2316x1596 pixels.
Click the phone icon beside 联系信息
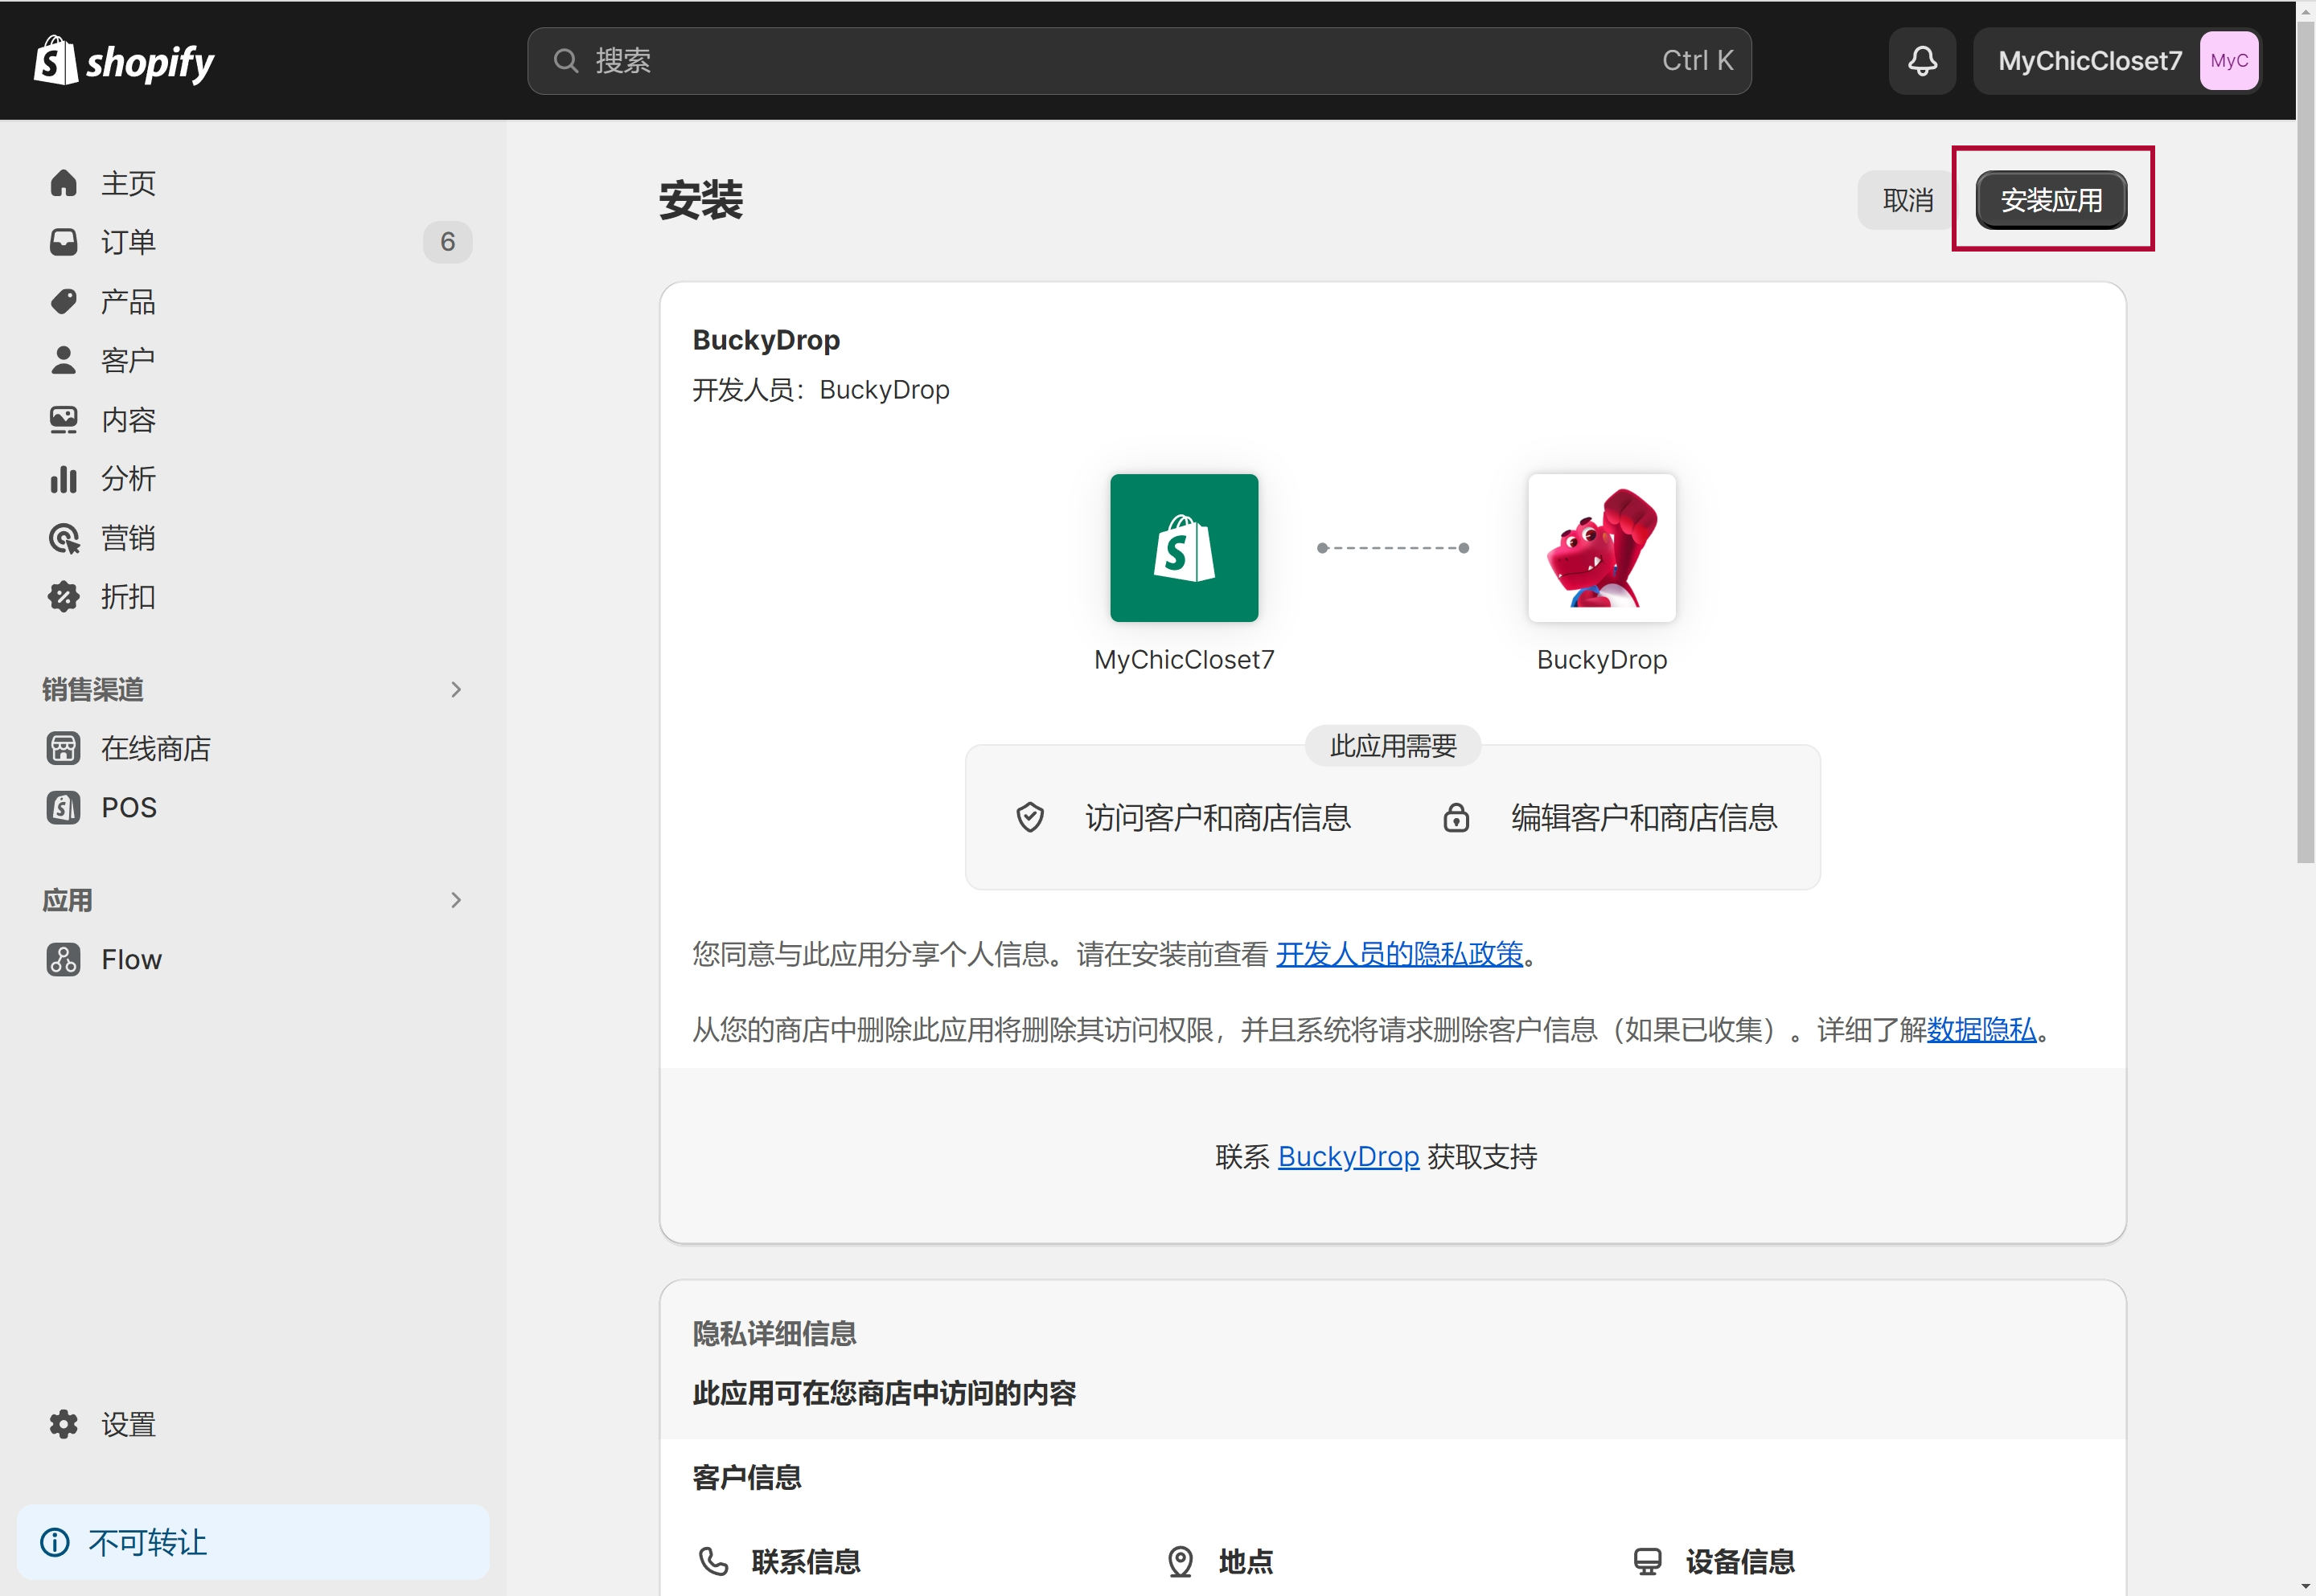(x=713, y=1561)
